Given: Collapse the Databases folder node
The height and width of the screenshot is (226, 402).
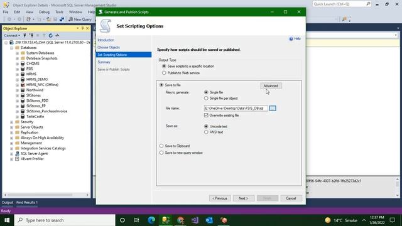Looking at the screenshot, I should [x=11, y=48].
